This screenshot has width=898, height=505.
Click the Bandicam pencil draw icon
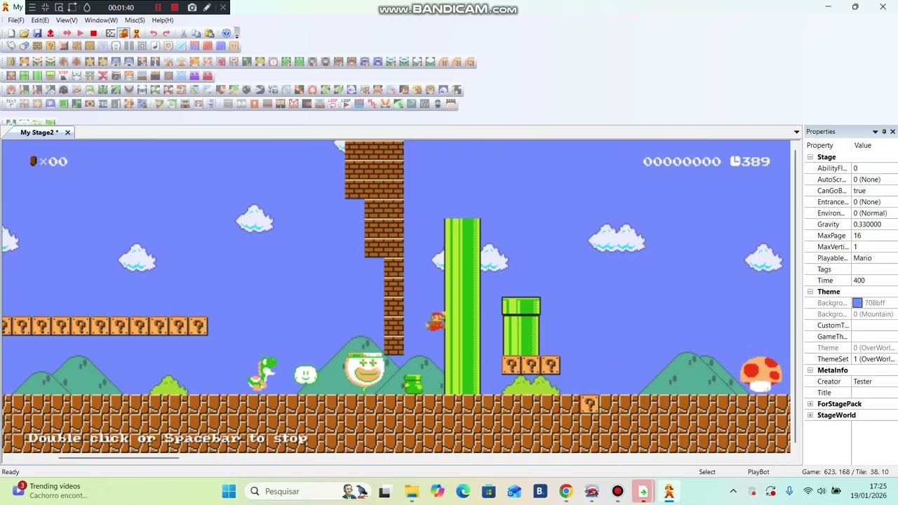pos(207,8)
